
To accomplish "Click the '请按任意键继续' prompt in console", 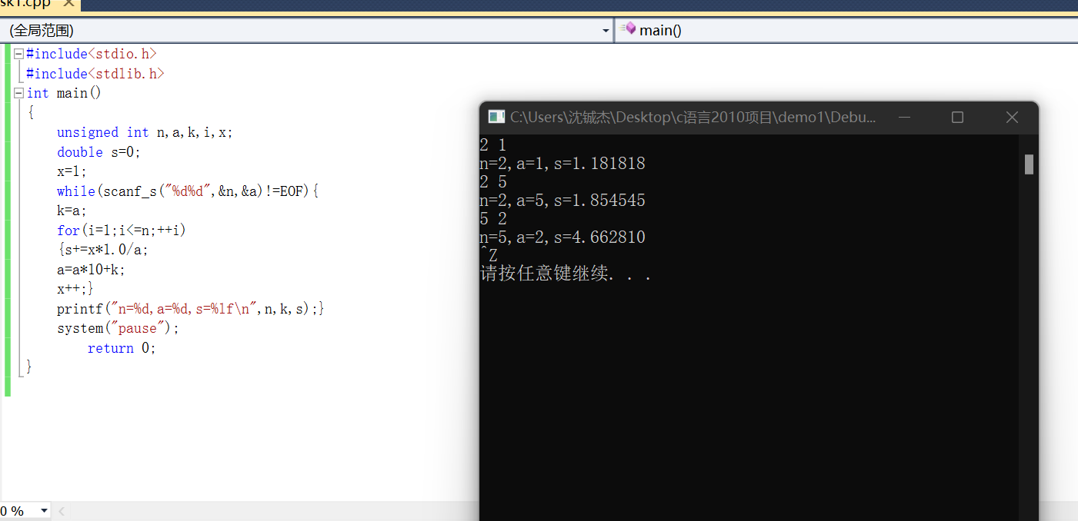I will (x=566, y=274).
